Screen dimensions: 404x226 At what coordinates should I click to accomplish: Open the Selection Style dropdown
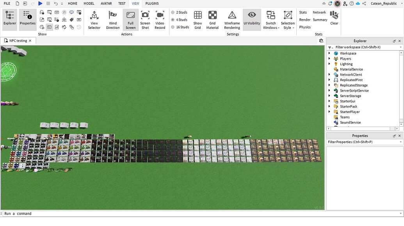point(288,19)
